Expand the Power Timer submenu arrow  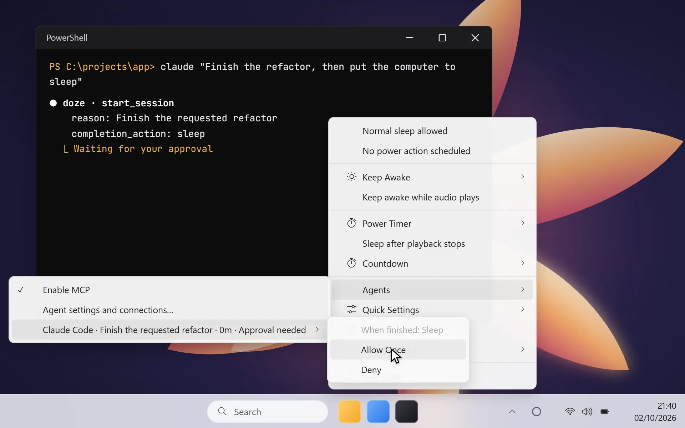pyautogui.click(x=522, y=223)
